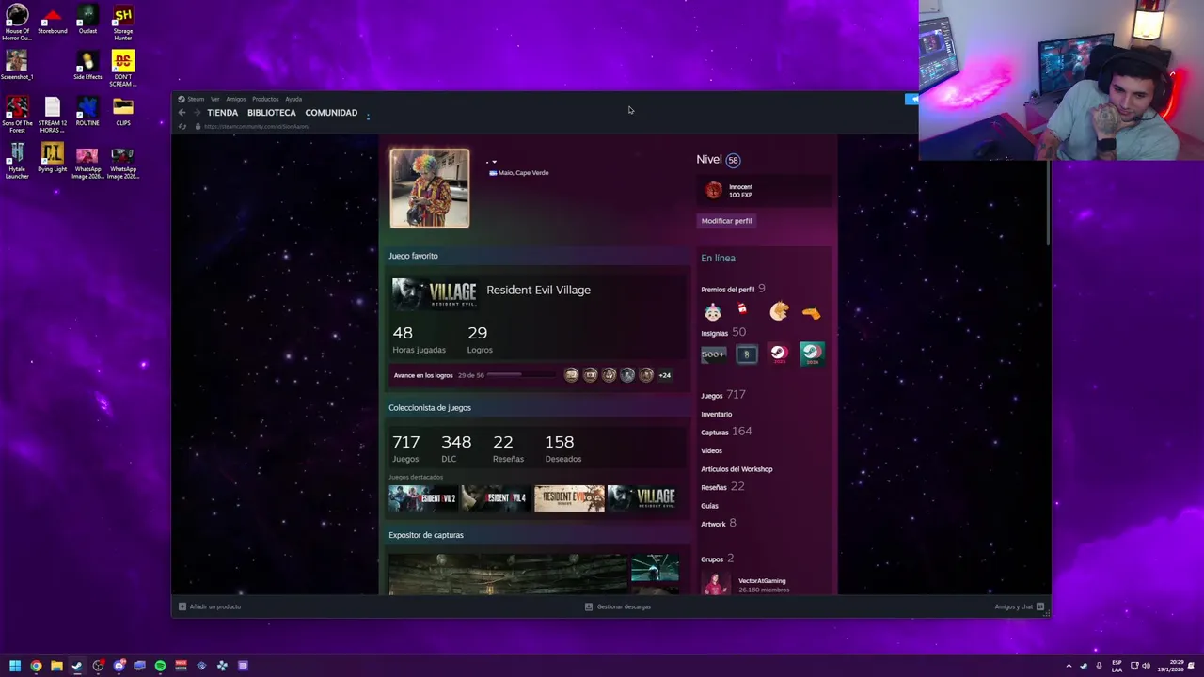
Task: Open Discord from the taskbar
Action: [x=119, y=666]
